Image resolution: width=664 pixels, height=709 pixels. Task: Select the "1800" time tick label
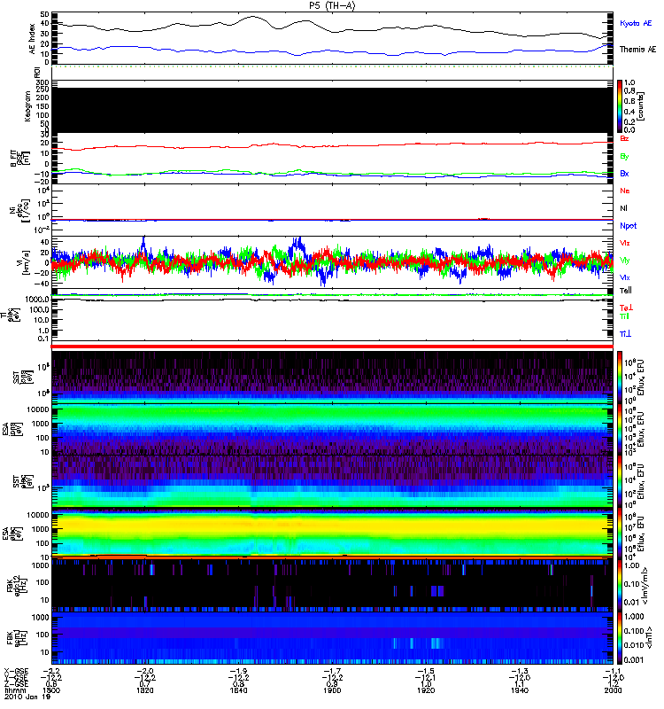pyautogui.click(x=50, y=690)
